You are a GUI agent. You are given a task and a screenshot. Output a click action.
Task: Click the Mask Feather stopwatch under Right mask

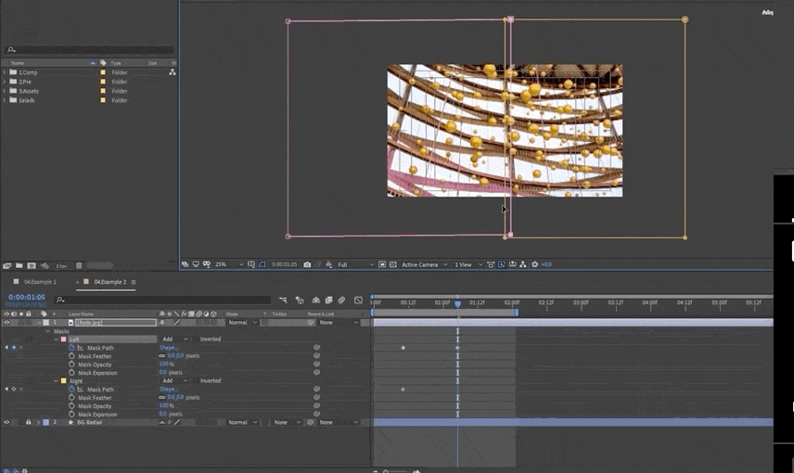click(71, 397)
